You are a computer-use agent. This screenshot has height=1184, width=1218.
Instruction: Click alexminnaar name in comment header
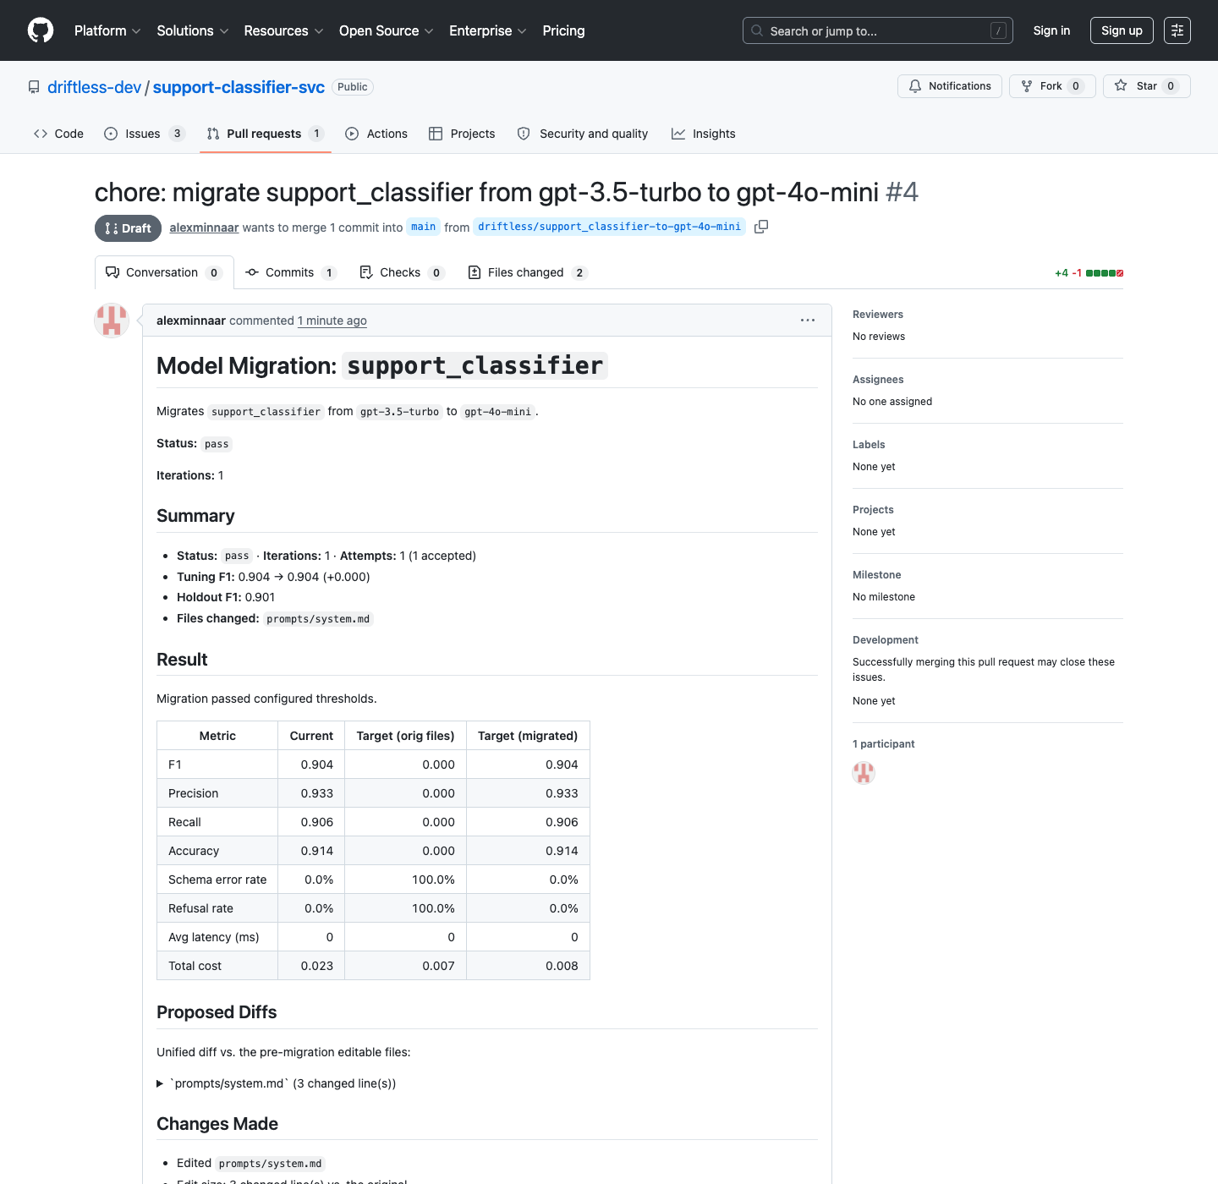(191, 321)
